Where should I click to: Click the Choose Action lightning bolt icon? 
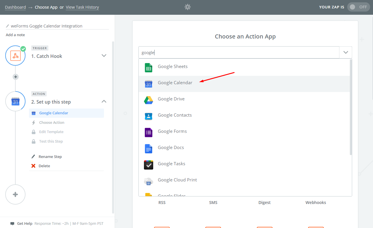coord(33,123)
